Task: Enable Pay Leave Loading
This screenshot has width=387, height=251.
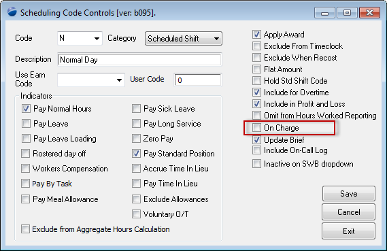Action: pyautogui.click(x=26, y=139)
